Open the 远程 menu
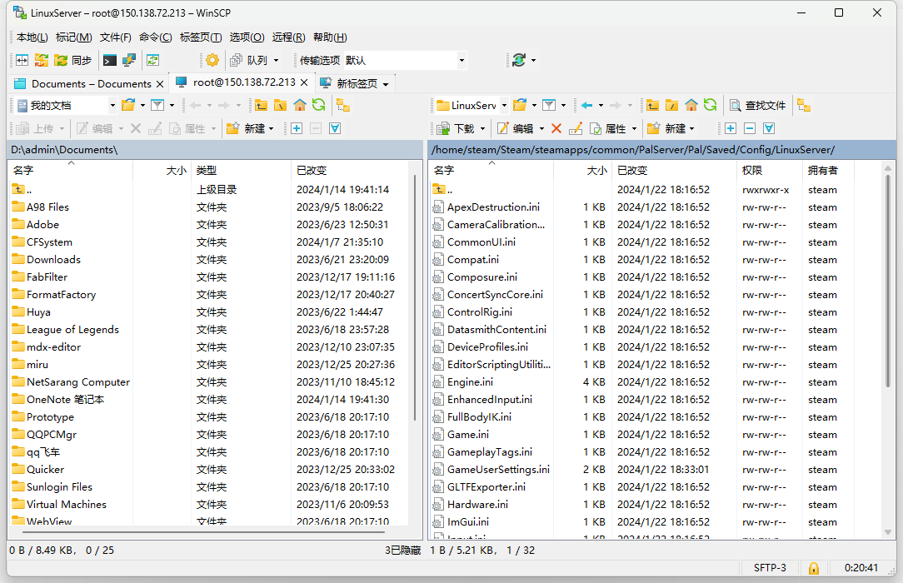The image size is (903, 583). (x=288, y=37)
